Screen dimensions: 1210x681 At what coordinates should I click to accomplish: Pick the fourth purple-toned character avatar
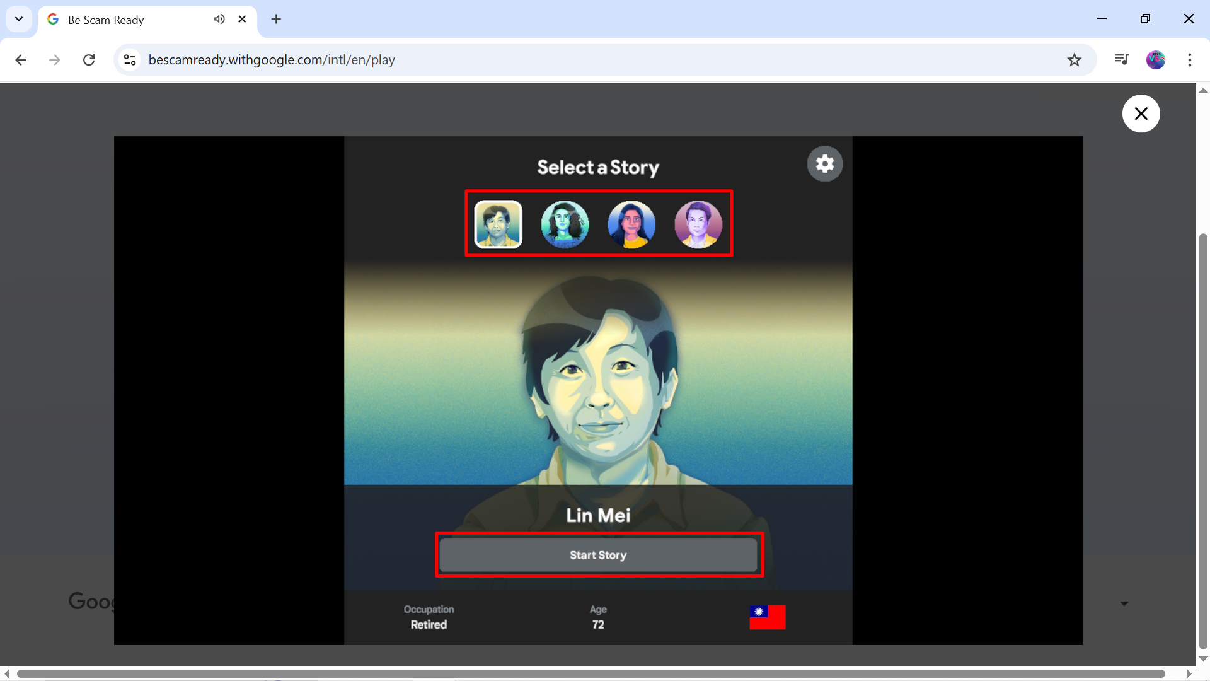coord(698,224)
